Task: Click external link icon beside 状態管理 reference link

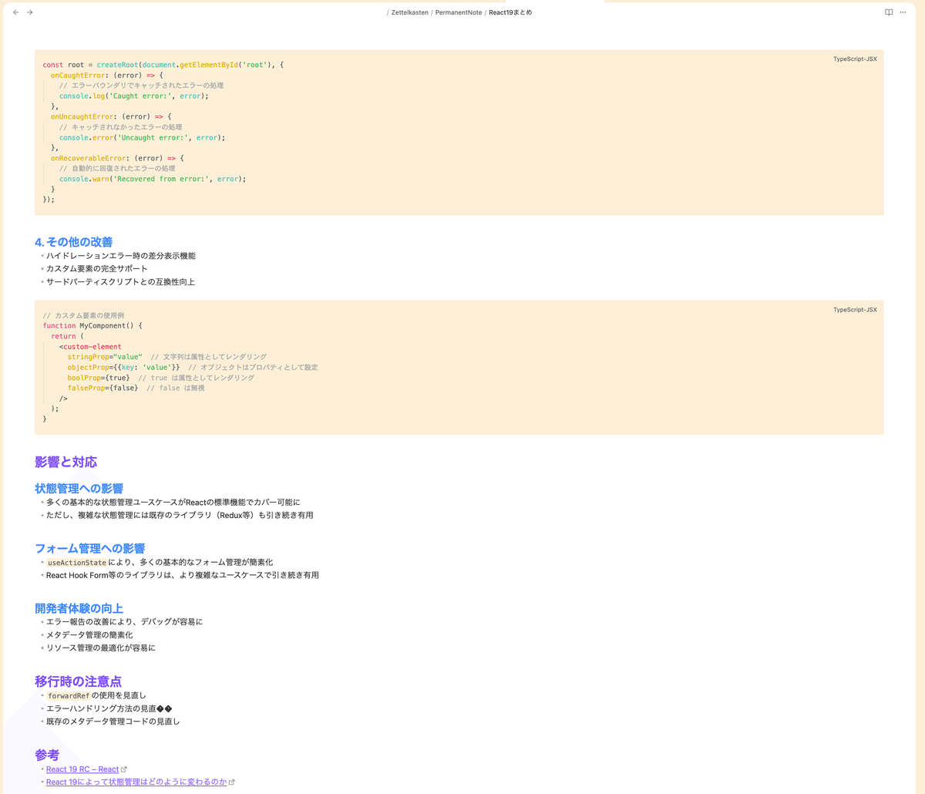Action: click(232, 782)
